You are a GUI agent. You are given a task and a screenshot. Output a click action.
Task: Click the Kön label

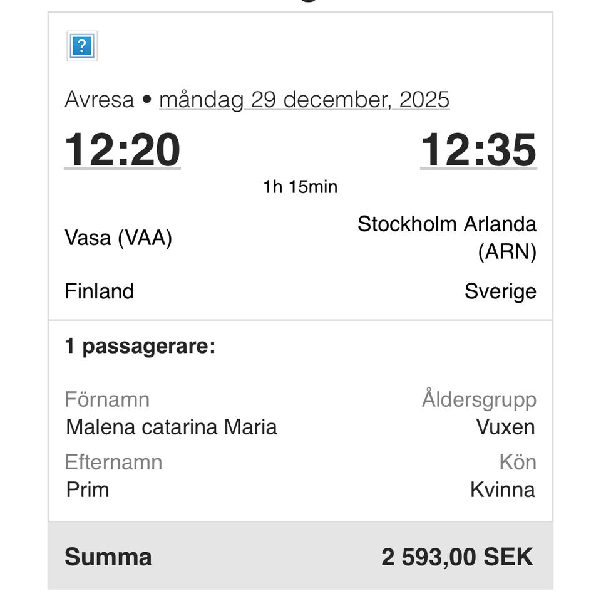pos(517,463)
